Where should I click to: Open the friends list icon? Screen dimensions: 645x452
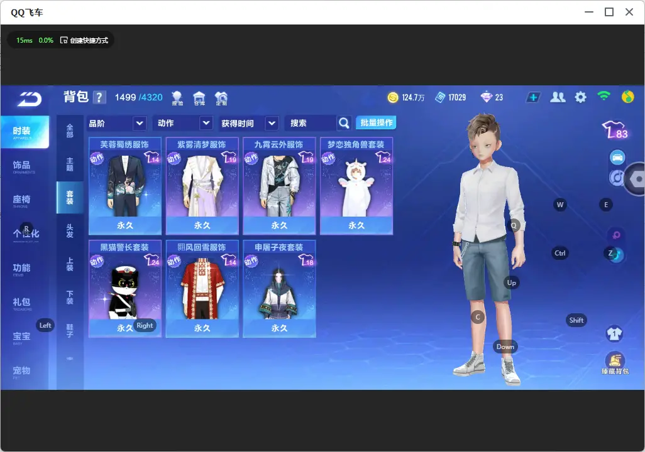click(558, 97)
